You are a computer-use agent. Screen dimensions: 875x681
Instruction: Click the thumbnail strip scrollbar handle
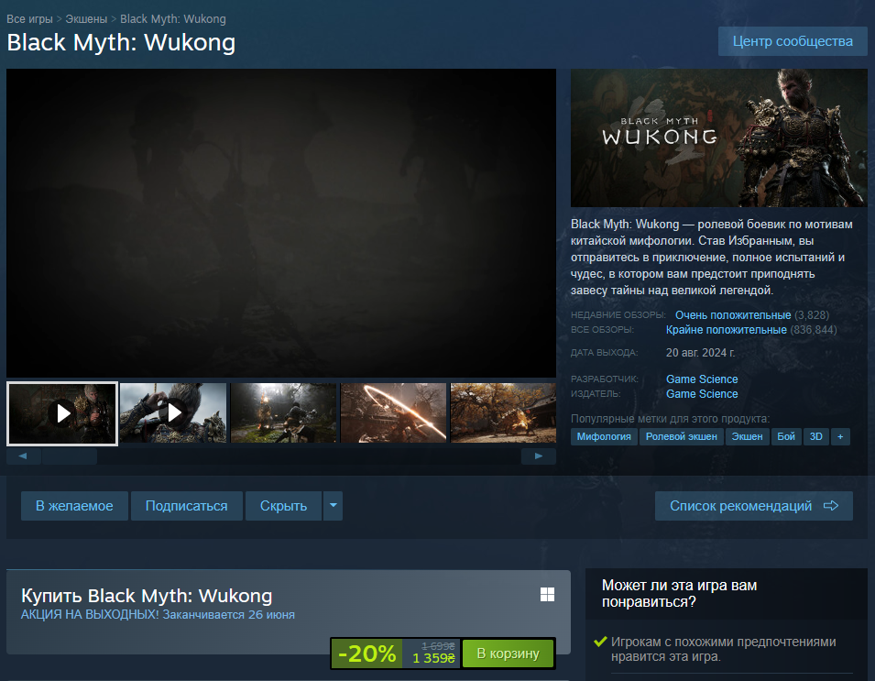coord(70,456)
